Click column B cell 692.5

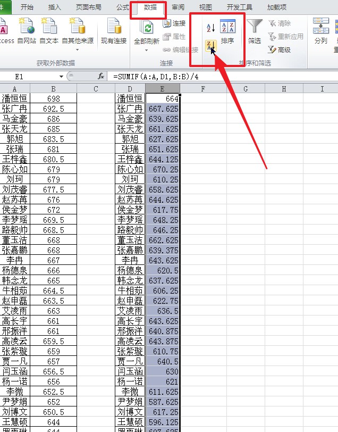pyautogui.click(x=53, y=109)
